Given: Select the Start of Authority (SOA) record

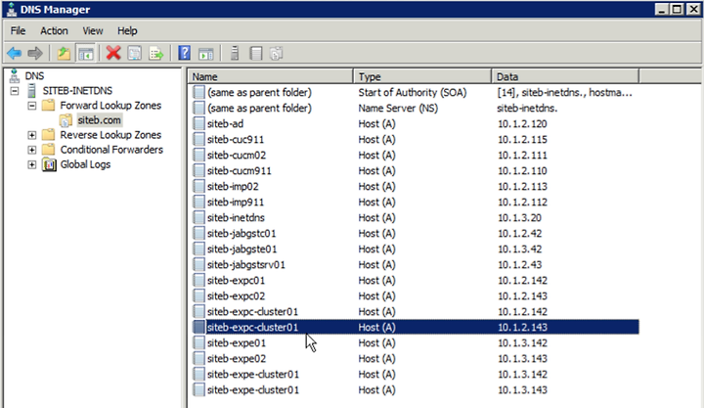Looking at the screenshot, I should (416, 93).
